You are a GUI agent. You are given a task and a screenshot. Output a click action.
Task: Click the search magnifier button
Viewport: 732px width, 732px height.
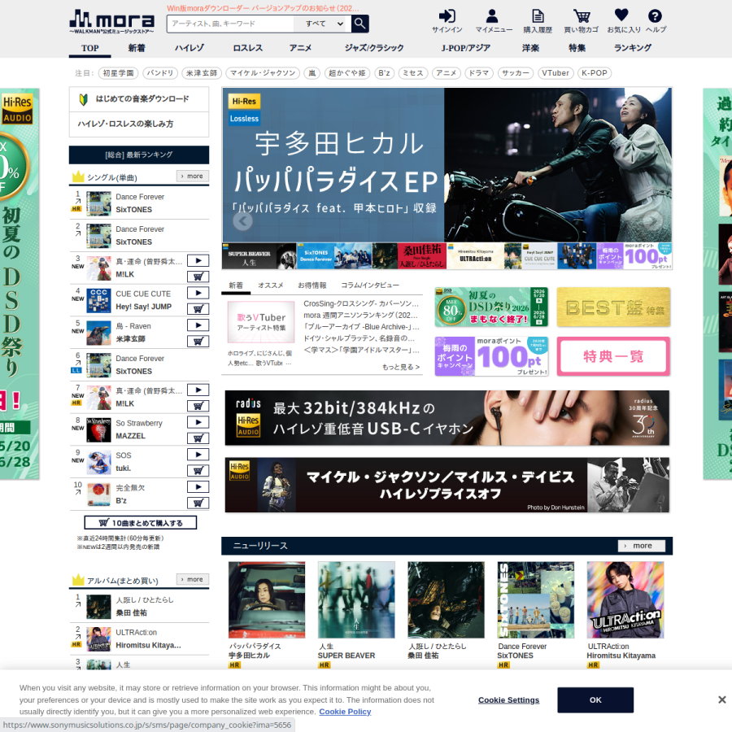coord(359,24)
